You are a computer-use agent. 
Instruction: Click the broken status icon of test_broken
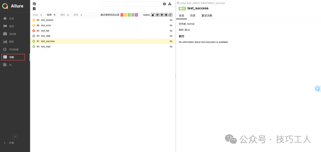(x=34, y=20)
